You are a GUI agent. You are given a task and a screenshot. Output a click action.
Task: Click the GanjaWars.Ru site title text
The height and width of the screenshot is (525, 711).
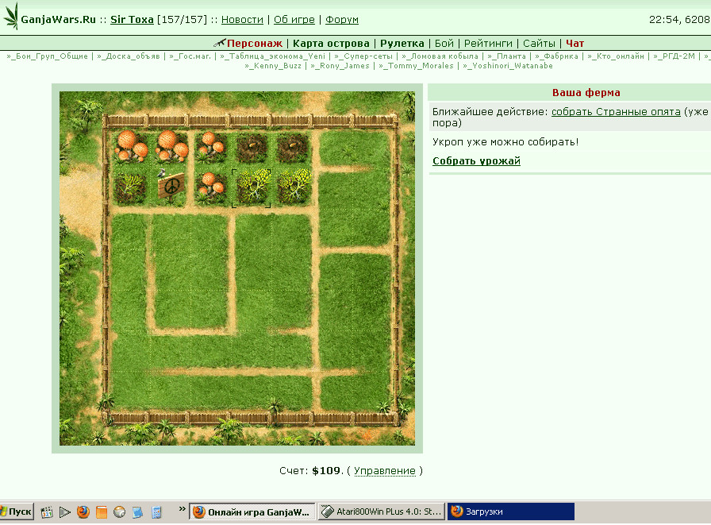(x=58, y=20)
